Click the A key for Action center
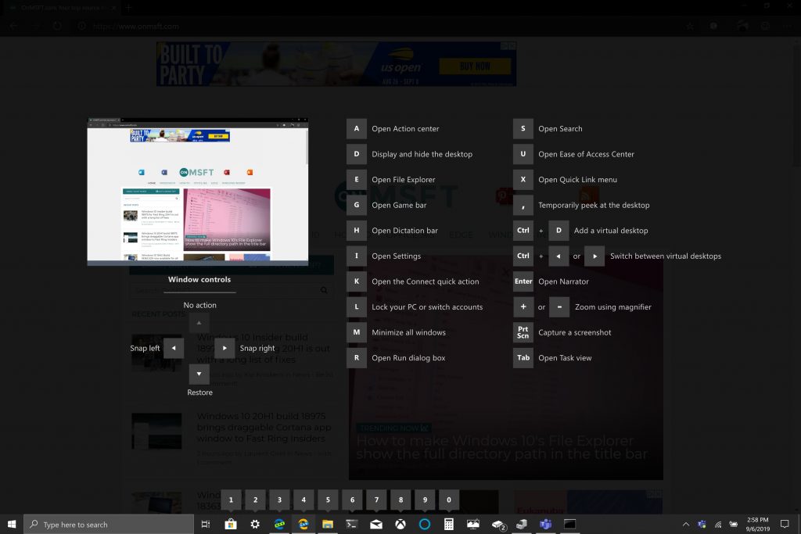The image size is (801, 534). point(357,129)
